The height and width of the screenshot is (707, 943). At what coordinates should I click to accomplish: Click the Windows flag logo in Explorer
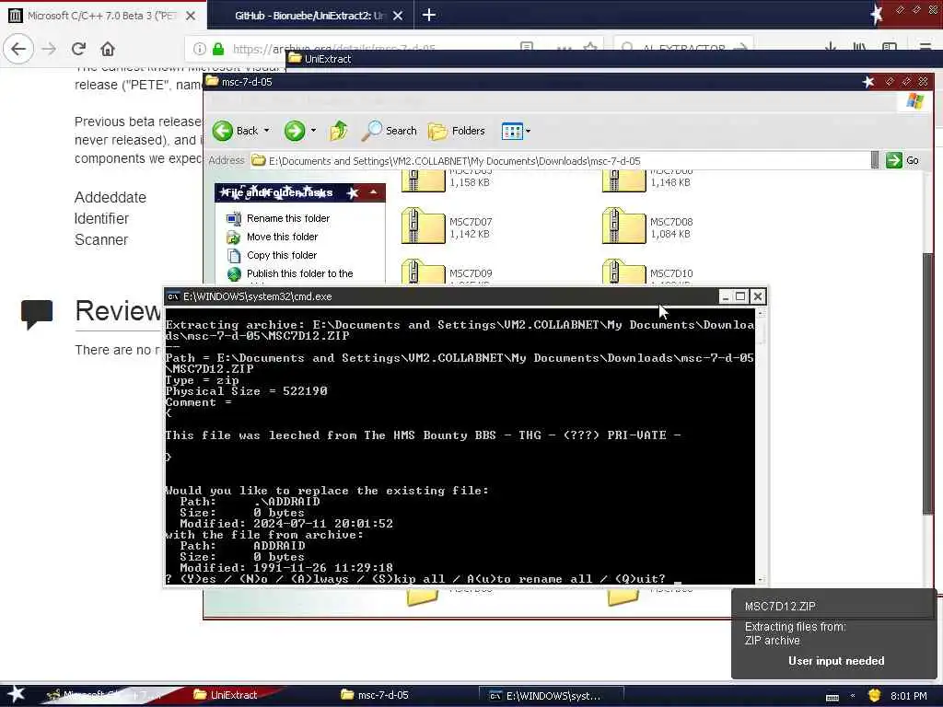click(914, 101)
